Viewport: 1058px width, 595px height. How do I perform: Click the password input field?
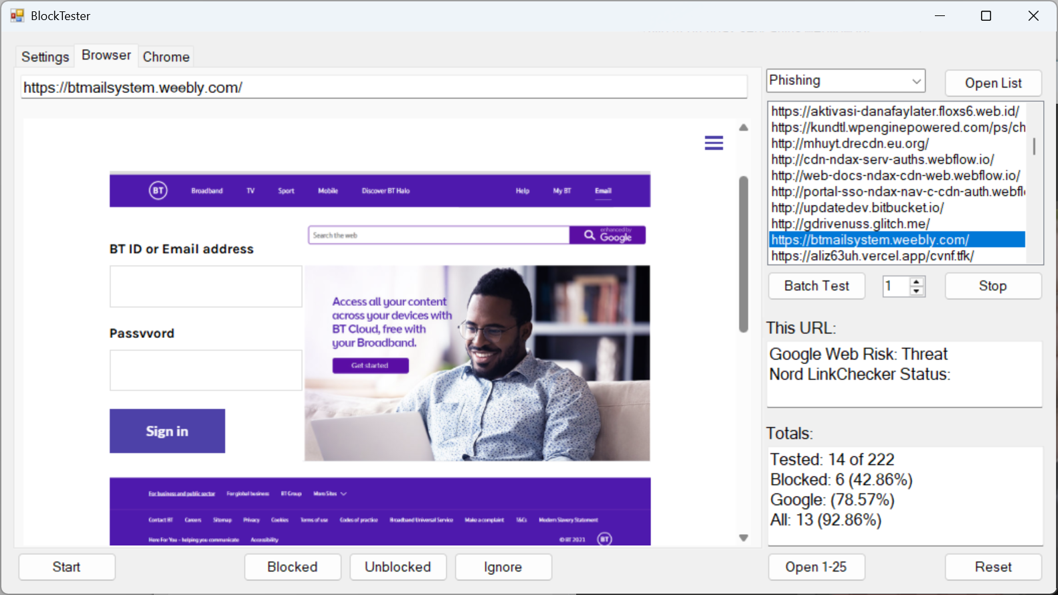point(206,370)
